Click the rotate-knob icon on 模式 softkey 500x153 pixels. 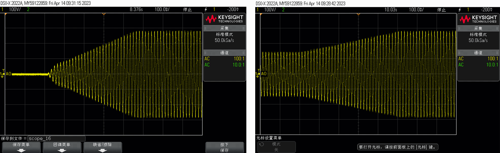pos(261,144)
